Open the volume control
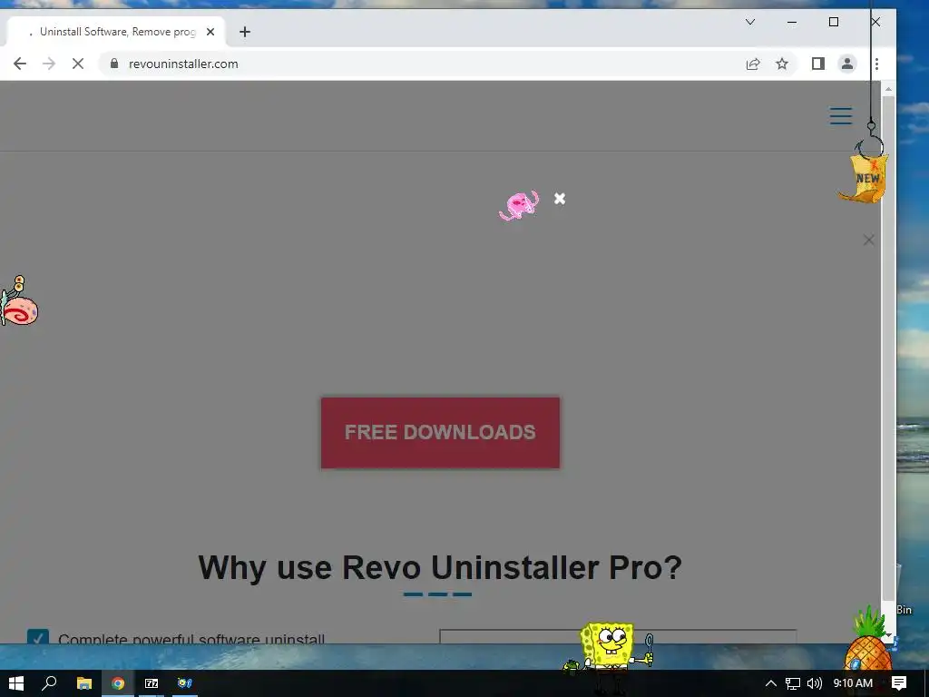The height and width of the screenshot is (697, 929). click(815, 683)
